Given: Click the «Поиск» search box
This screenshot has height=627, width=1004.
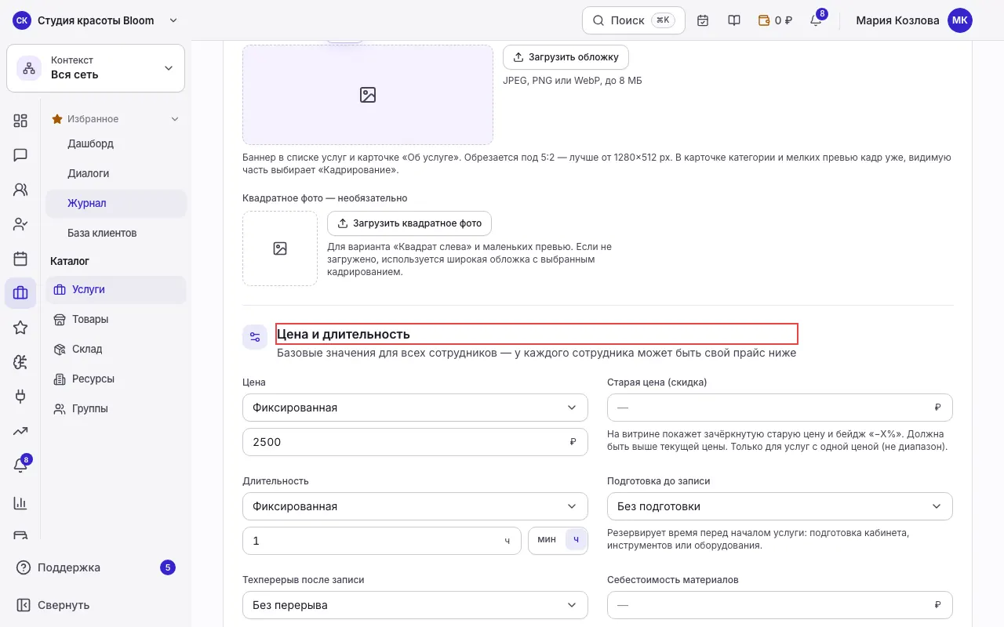Looking at the screenshot, I should (x=634, y=20).
